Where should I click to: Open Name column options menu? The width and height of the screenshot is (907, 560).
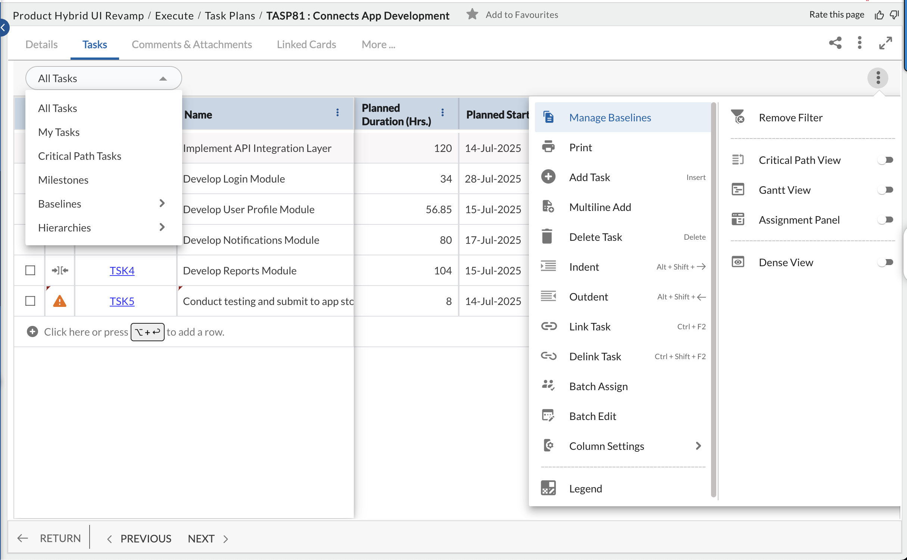(337, 113)
